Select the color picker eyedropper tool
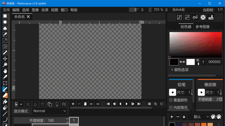 [5, 77]
